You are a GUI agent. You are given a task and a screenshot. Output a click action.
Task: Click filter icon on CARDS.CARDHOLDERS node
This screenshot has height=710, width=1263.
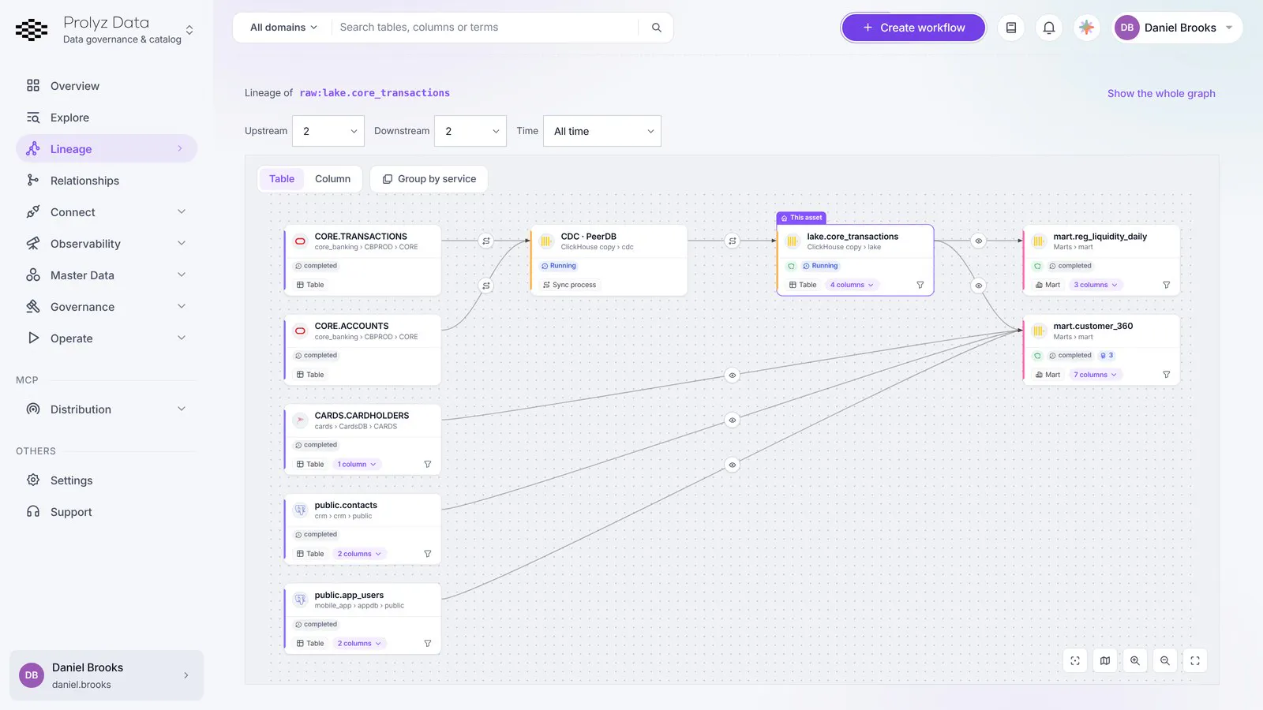pos(428,465)
